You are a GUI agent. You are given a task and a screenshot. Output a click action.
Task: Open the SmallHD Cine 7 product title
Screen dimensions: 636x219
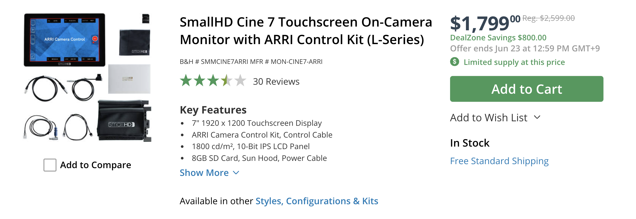[x=306, y=31]
